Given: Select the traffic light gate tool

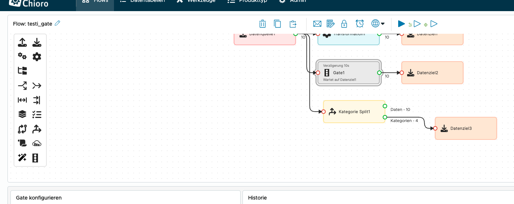Looking at the screenshot, I should [x=36, y=158].
